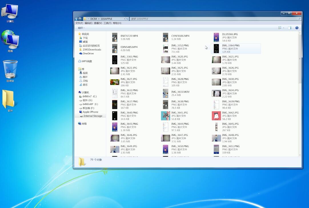Select the IMG_3364.PNG file icon
The width and height of the screenshot is (309, 208).
(216, 49)
